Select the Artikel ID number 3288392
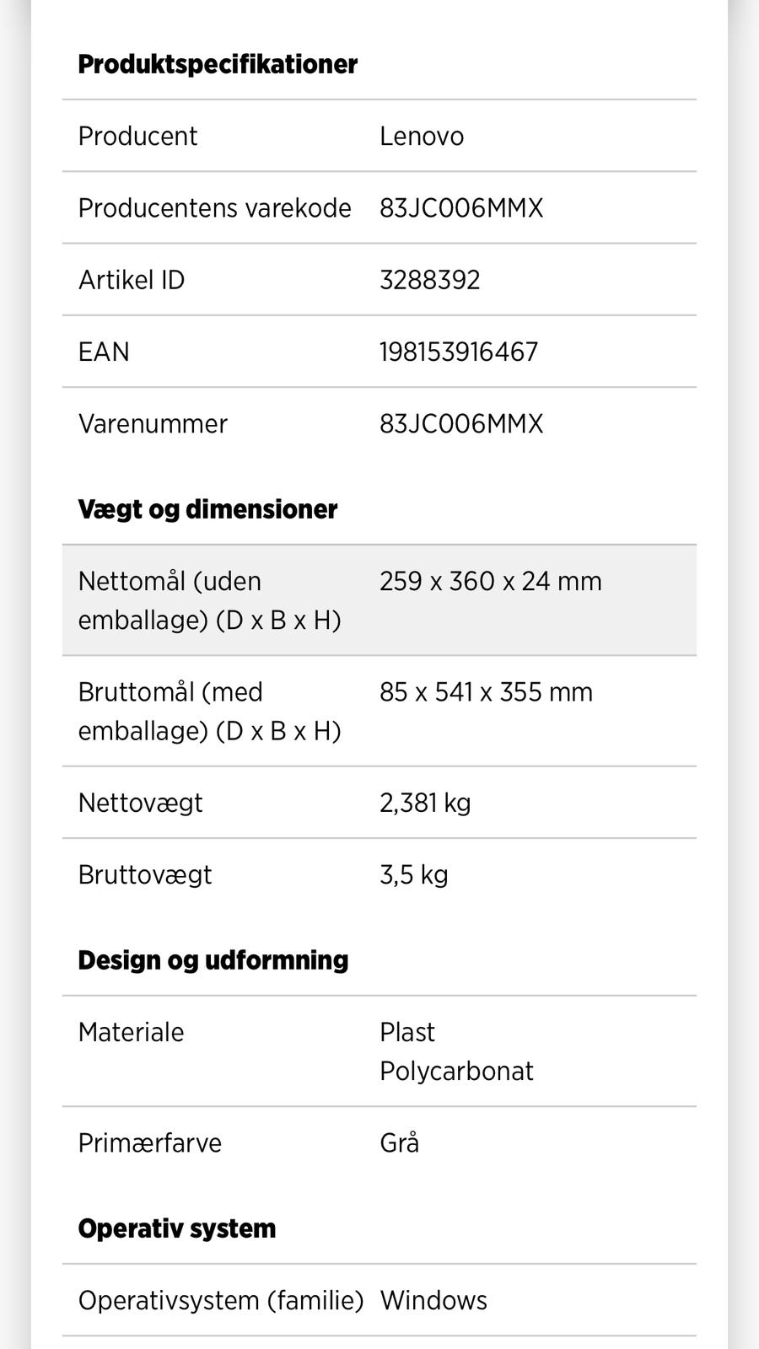 tap(429, 280)
